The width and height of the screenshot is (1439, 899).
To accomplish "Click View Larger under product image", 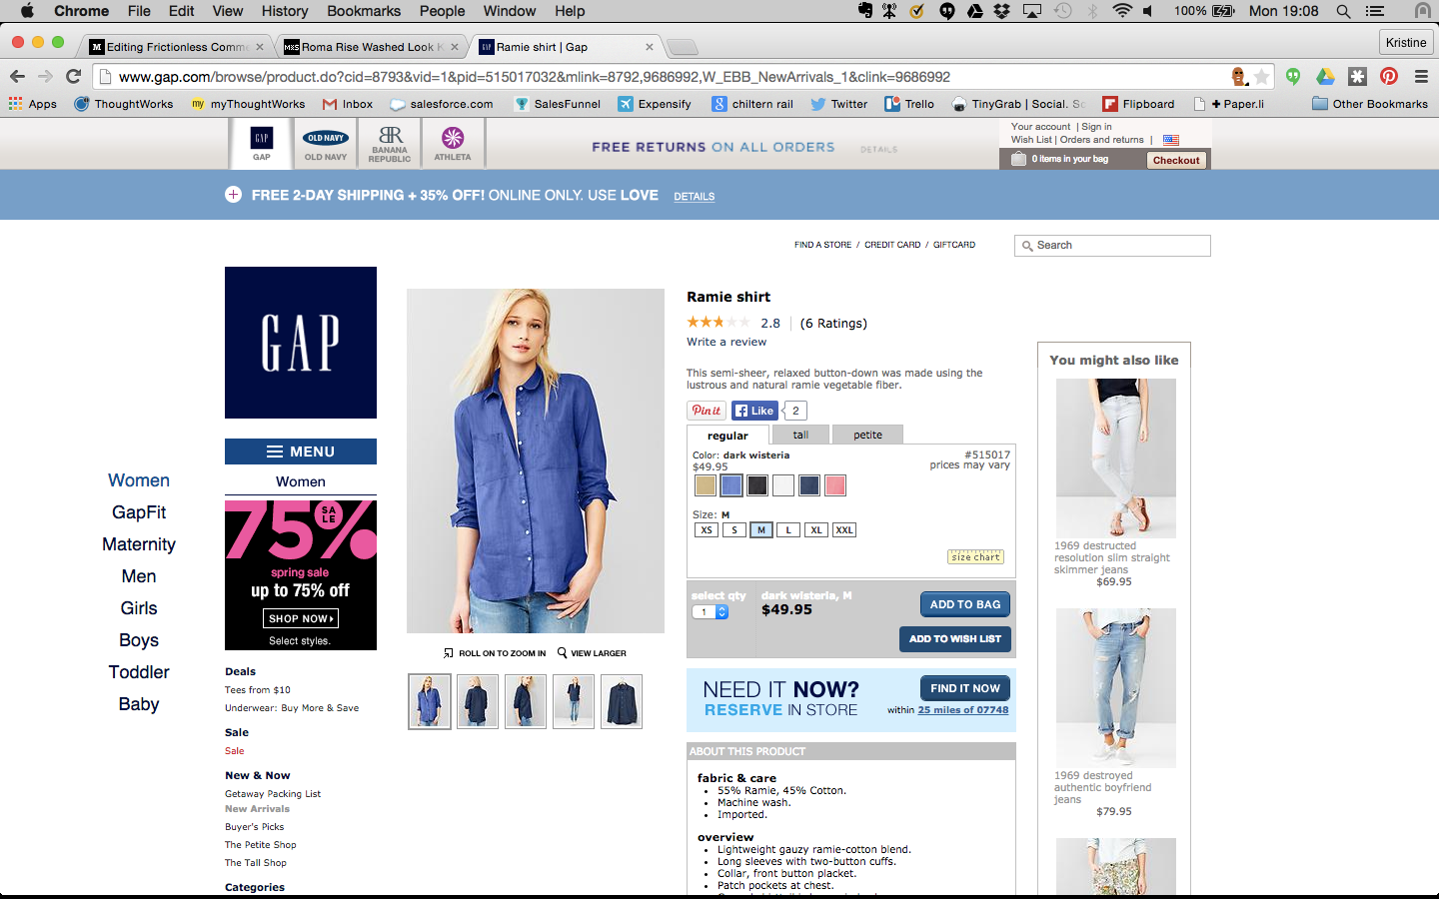I will click(592, 653).
